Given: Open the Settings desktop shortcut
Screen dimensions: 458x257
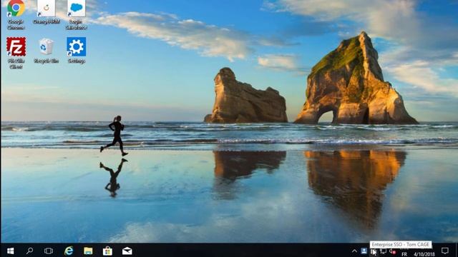Looking at the screenshot, I should point(77,50).
